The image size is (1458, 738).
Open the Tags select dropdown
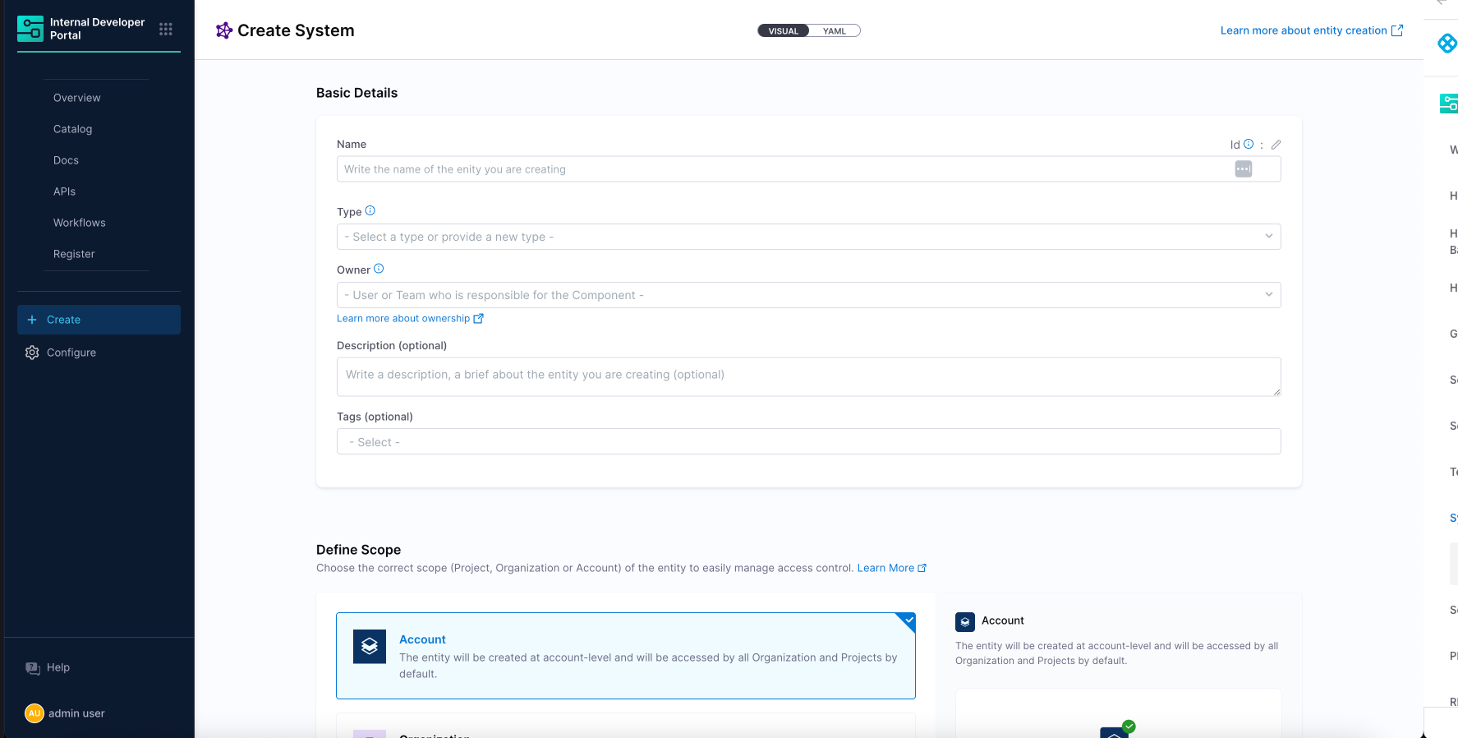pos(808,442)
